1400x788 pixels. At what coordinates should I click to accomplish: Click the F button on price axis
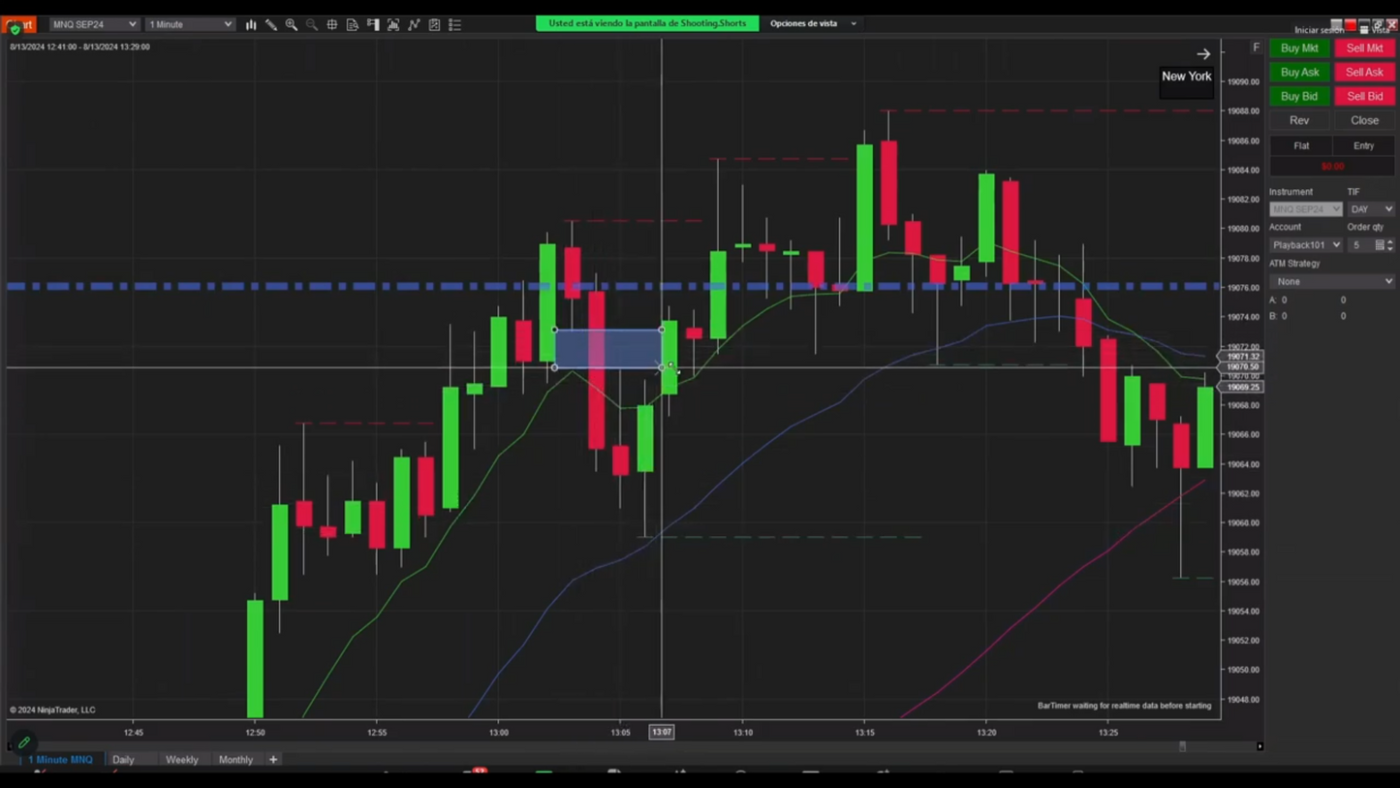coord(1257,47)
